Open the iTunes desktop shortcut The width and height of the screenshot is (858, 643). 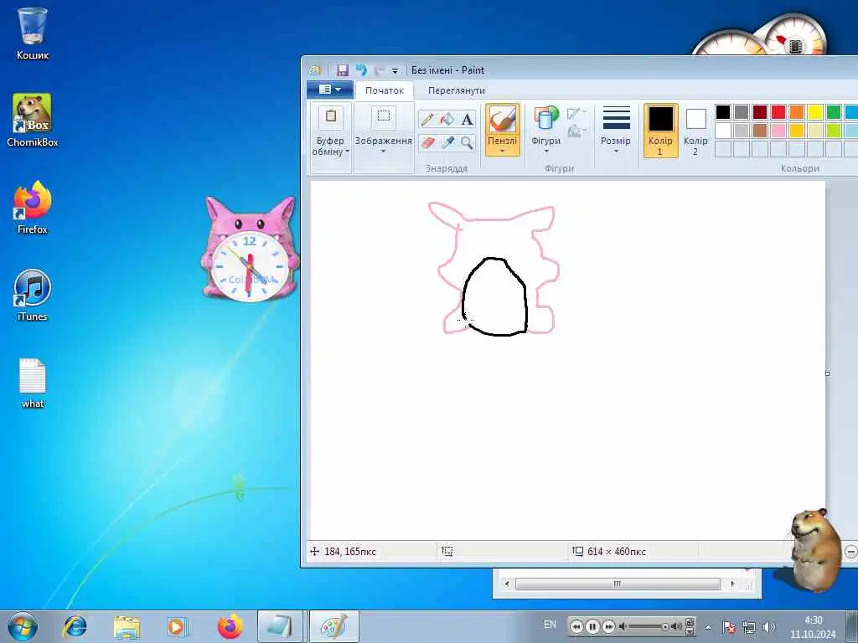[x=33, y=295]
